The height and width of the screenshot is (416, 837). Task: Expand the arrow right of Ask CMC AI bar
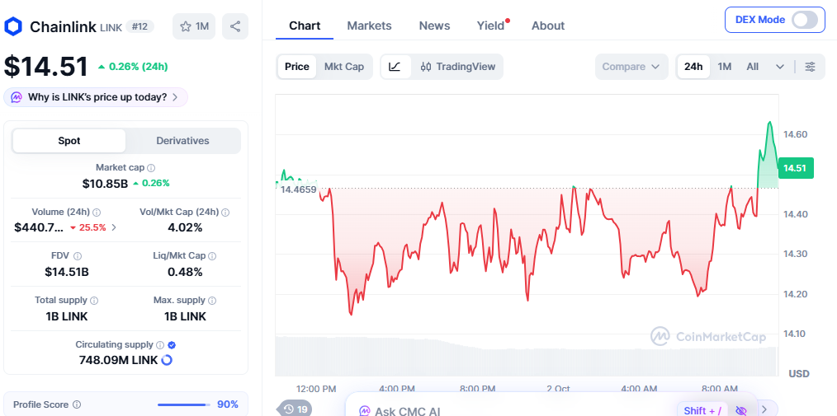pyautogui.click(x=764, y=409)
